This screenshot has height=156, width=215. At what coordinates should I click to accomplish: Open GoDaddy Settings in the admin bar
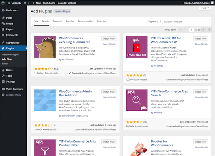(67, 3)
